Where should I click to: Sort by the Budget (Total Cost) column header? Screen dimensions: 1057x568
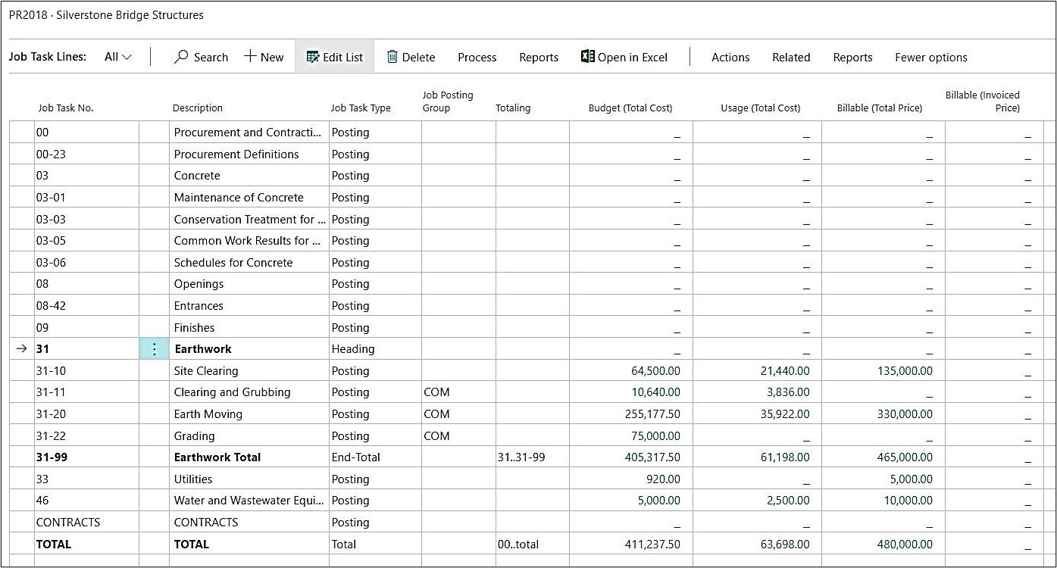[x=630, y=108]
